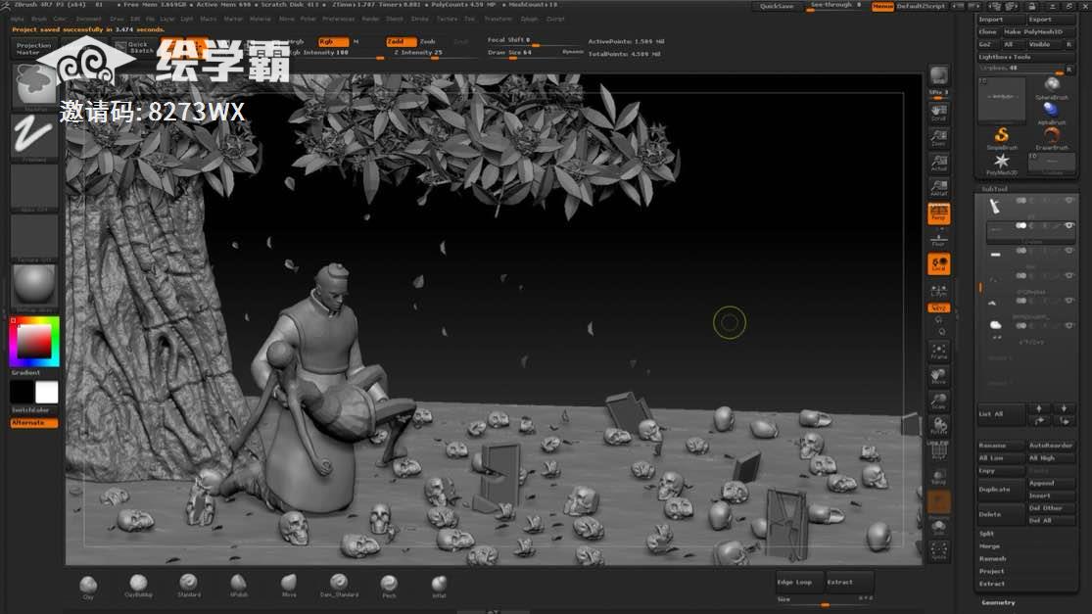
Task: Hide the highlighted subtool via its eye
Action: coord(1069,225)
